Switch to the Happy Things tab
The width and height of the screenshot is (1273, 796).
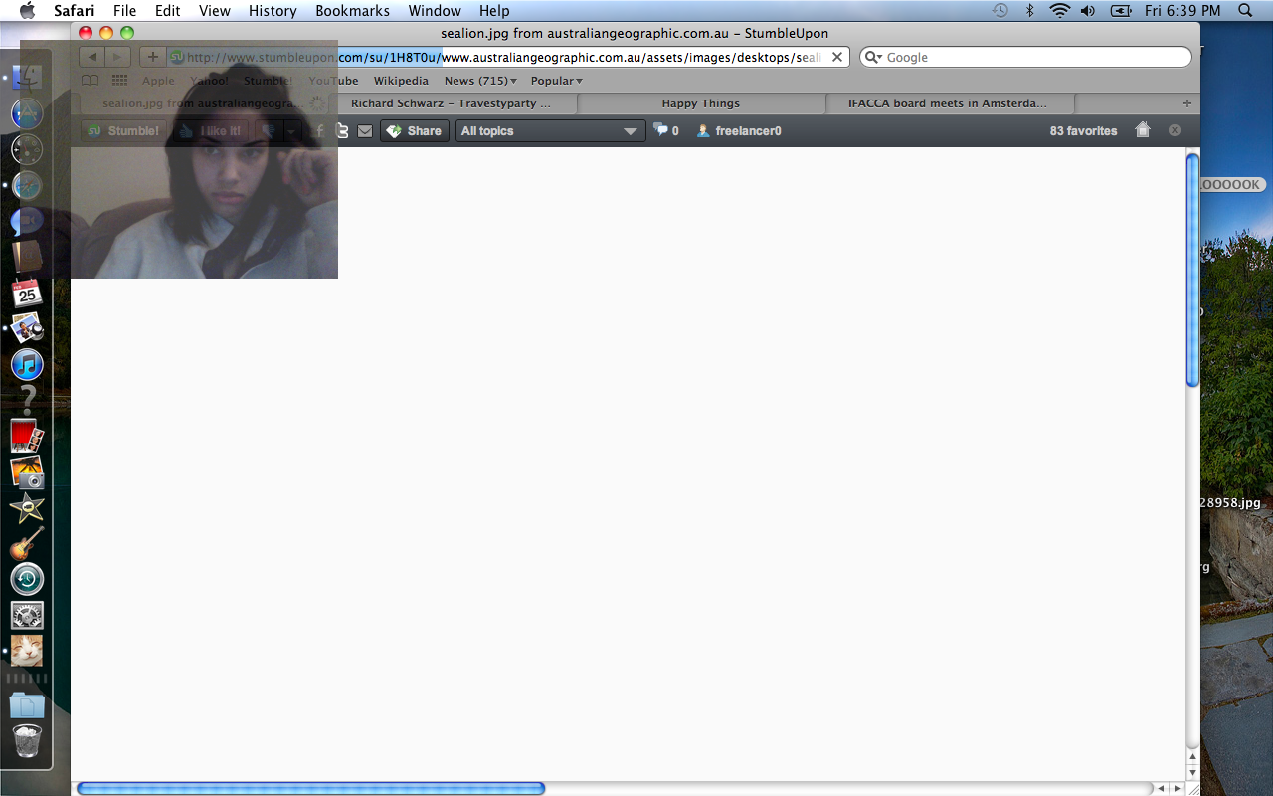700,103
